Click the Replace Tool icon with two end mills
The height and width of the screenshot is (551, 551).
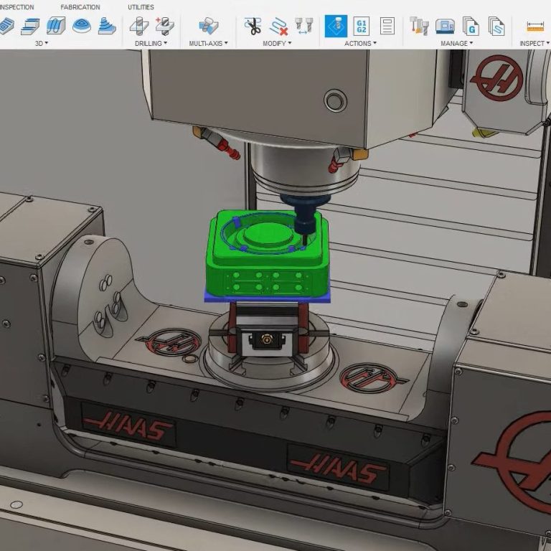coord(303,26)
